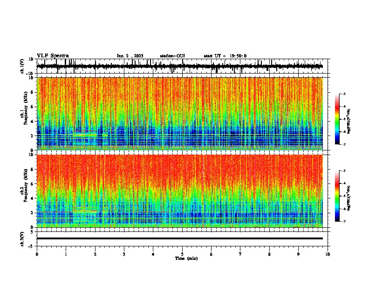The image size is (369, 285).
Task: Click time axis tick label "5"
Action: coord(182,254)
